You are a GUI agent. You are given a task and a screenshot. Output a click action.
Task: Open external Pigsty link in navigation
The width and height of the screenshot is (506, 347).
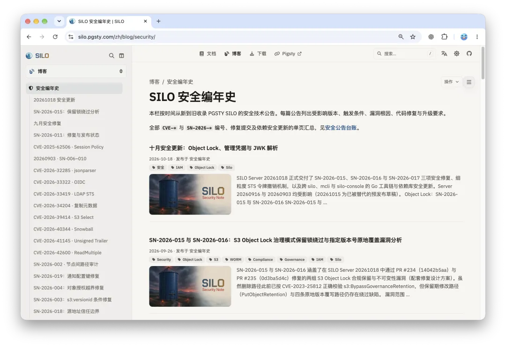(x=288, y=54)
